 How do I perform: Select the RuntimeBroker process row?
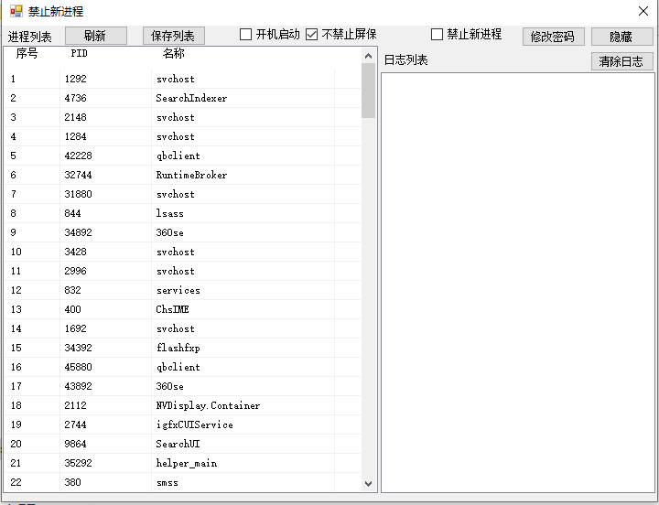pyautogui.click(x=183, y=175)
